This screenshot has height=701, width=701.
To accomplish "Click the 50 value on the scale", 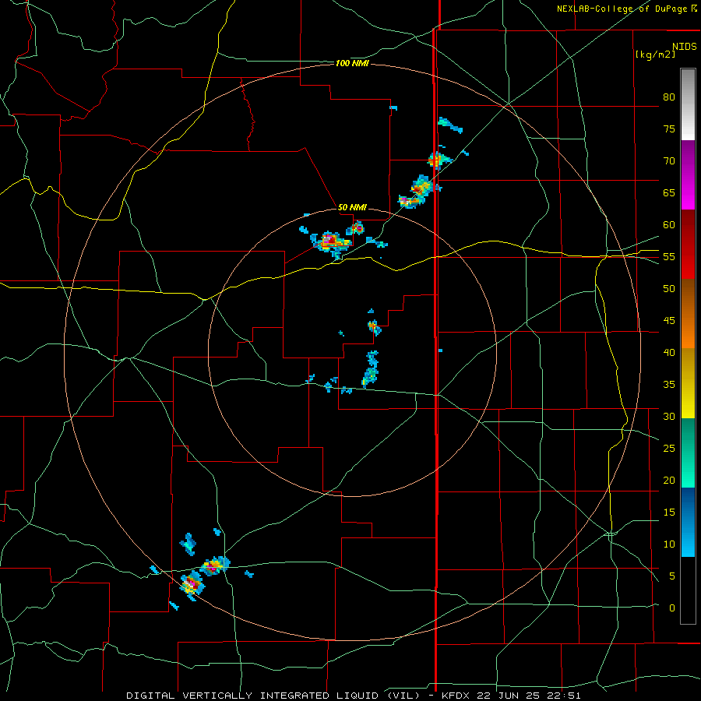I will [x=669, y=289].
